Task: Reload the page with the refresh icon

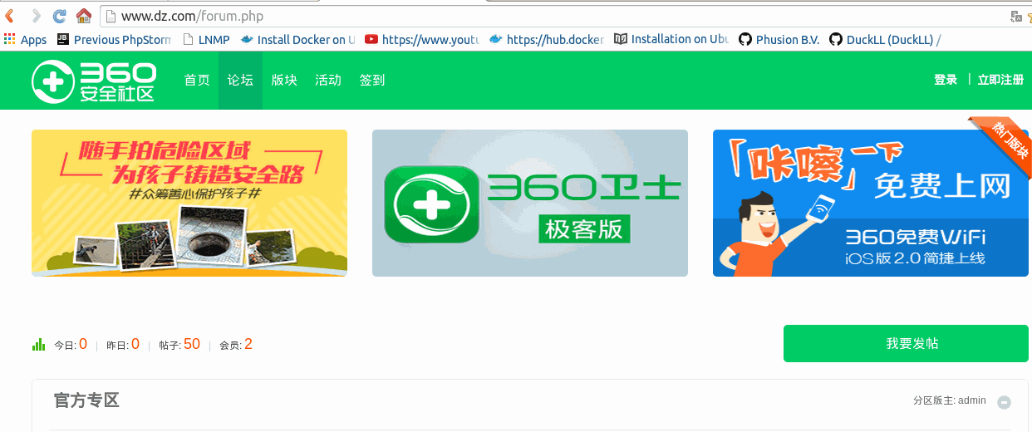Action: 59,16
